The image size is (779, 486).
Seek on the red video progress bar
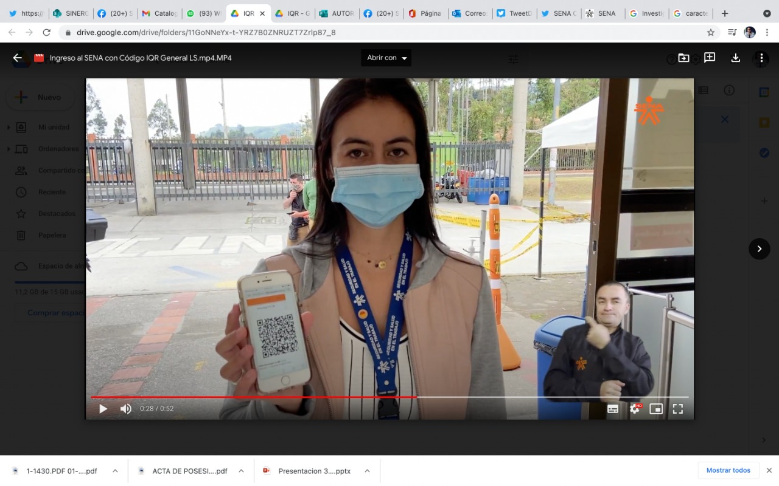(253, 397)
